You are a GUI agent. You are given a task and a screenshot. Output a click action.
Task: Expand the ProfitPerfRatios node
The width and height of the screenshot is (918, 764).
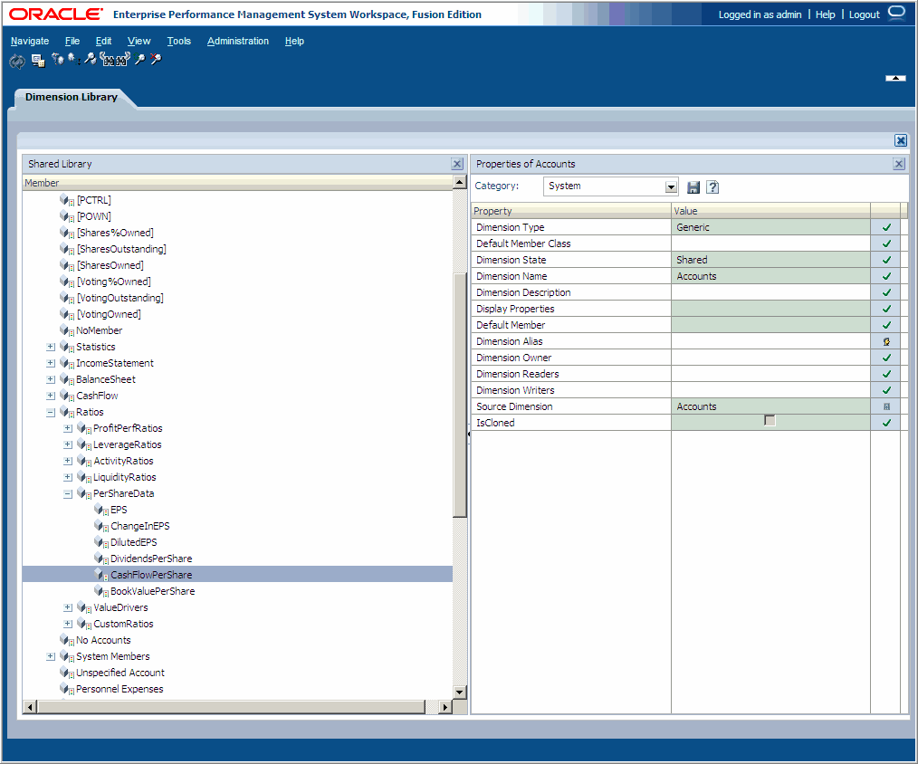click(x=68, y=428)
